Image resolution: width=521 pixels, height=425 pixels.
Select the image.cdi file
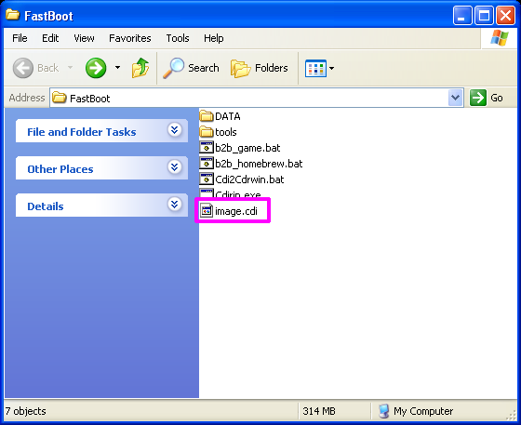coord(229,211)
